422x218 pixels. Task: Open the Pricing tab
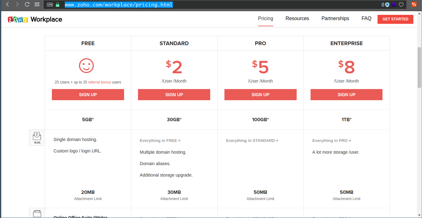(x=265, y=19)
